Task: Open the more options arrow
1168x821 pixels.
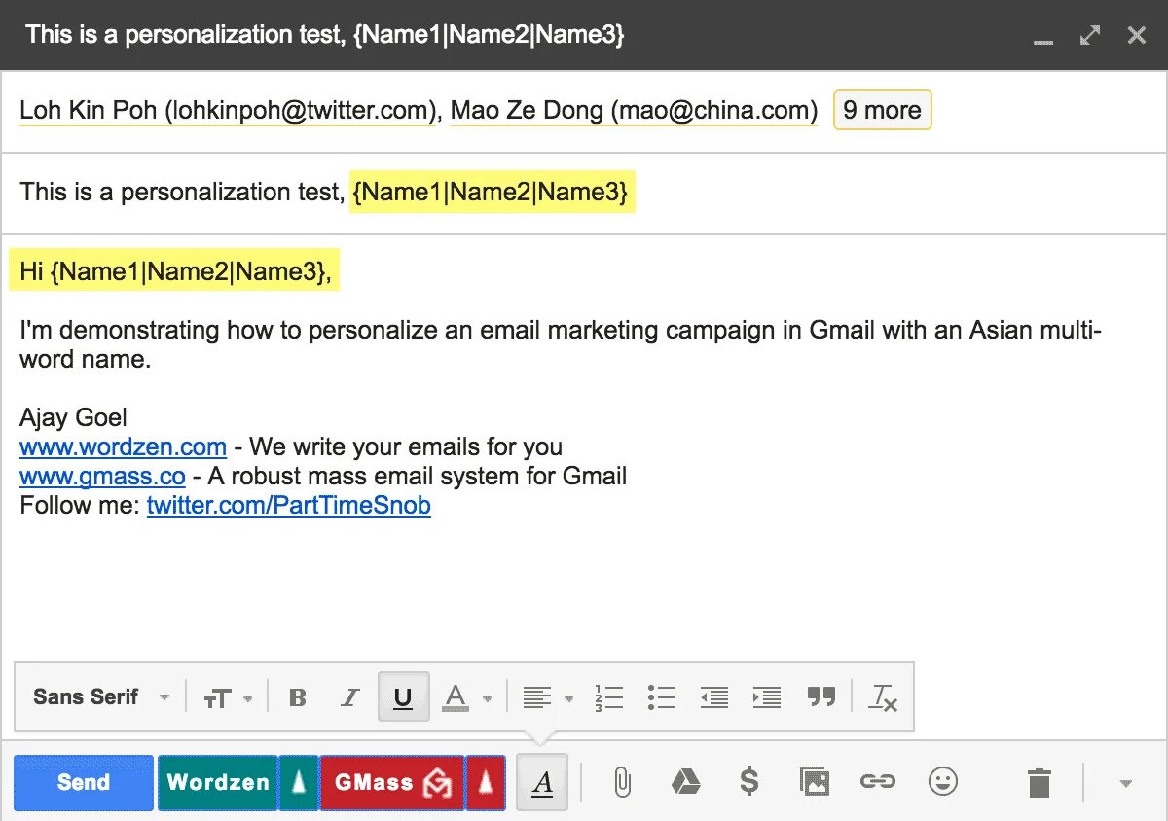Action: pos(1126,783)
